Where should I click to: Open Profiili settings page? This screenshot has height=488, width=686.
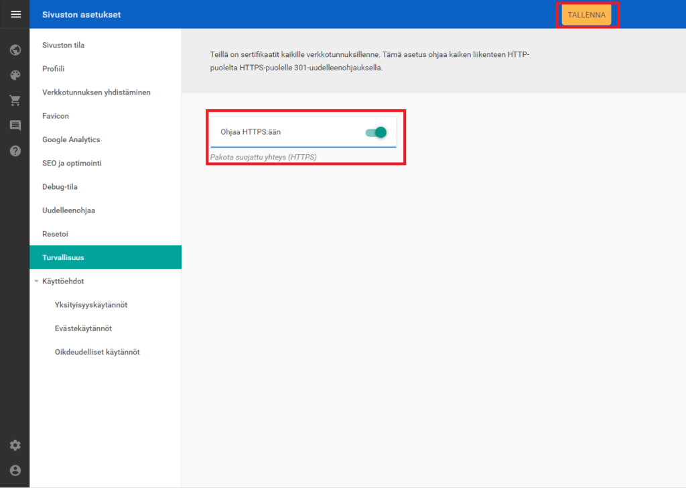point(54,68)
